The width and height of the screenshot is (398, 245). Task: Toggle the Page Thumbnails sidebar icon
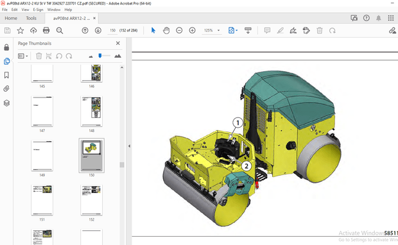point(6,61)
